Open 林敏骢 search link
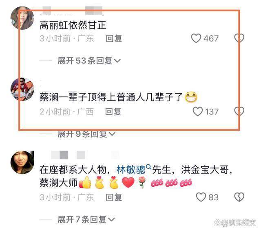 tap(131, 170)
